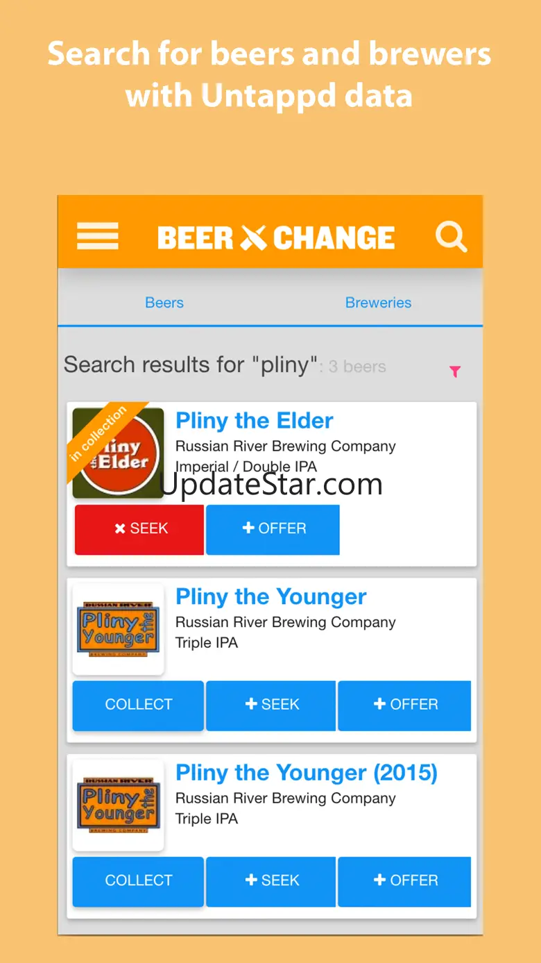The image size is (541, 963).
Task: Tap the search magnifier icon
Action: tap(452, 237)
